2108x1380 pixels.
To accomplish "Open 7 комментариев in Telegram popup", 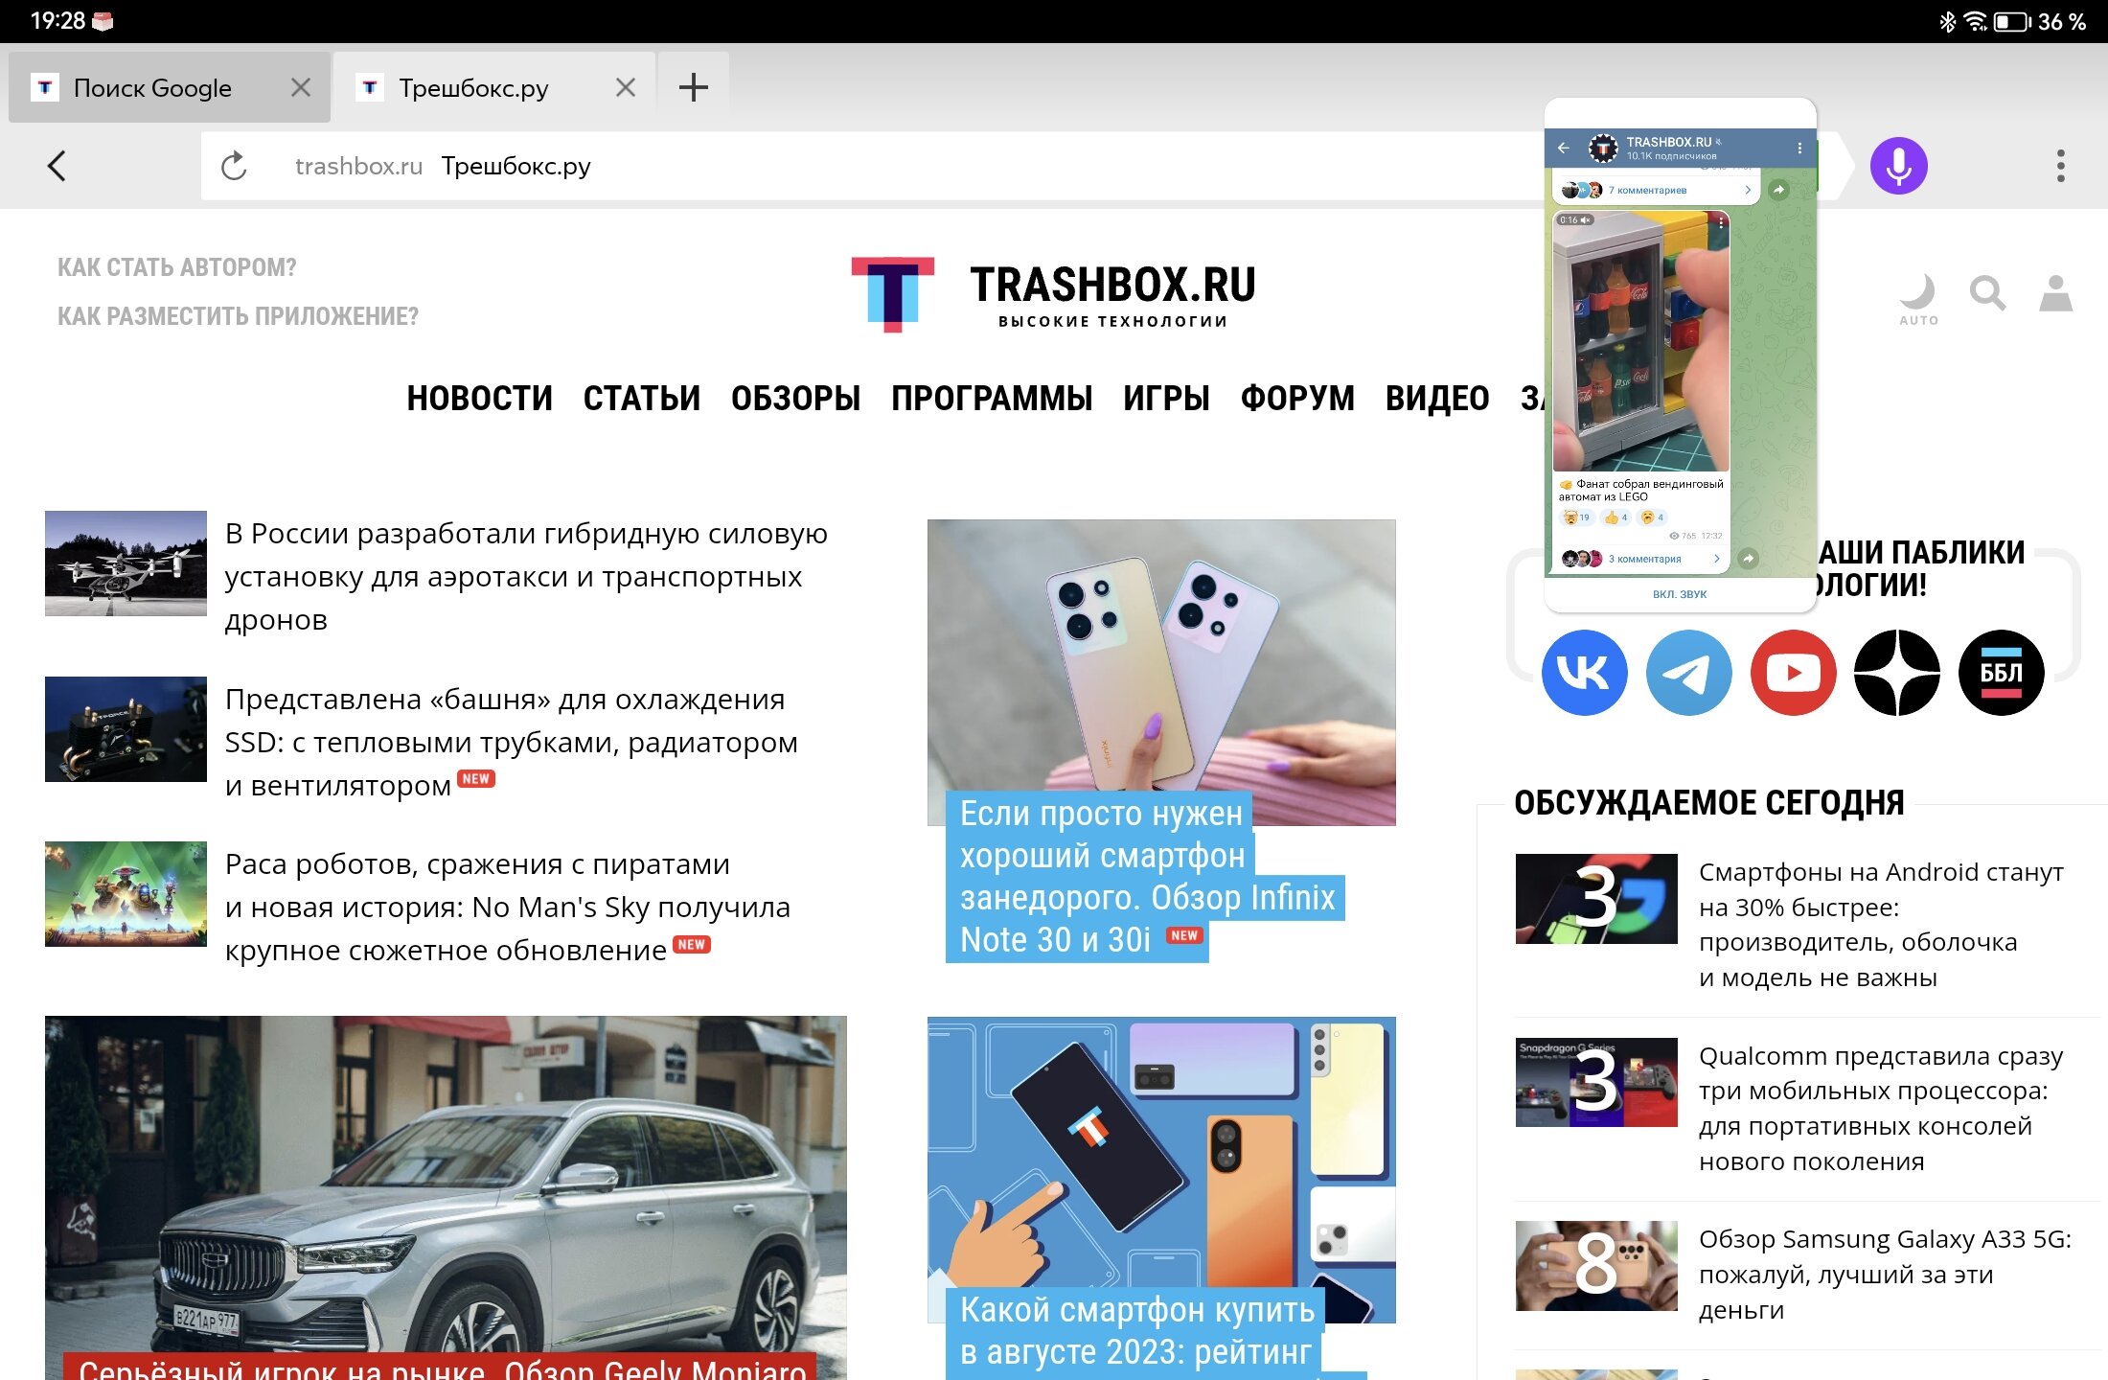I will [x=1656, y=190].
